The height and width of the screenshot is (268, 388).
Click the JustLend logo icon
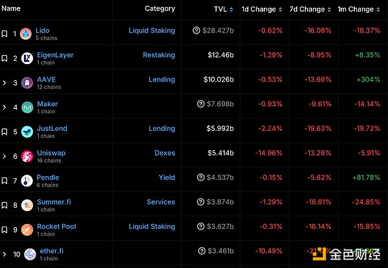(27, 132)
